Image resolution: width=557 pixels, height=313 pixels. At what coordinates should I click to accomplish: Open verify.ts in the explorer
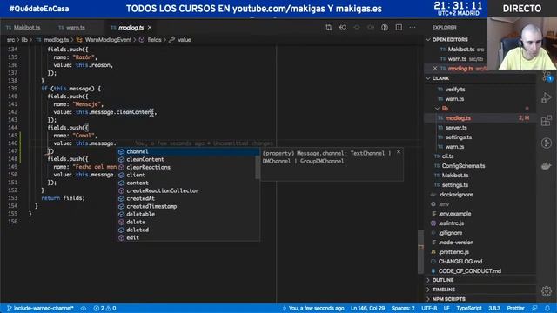click(455, 90)
